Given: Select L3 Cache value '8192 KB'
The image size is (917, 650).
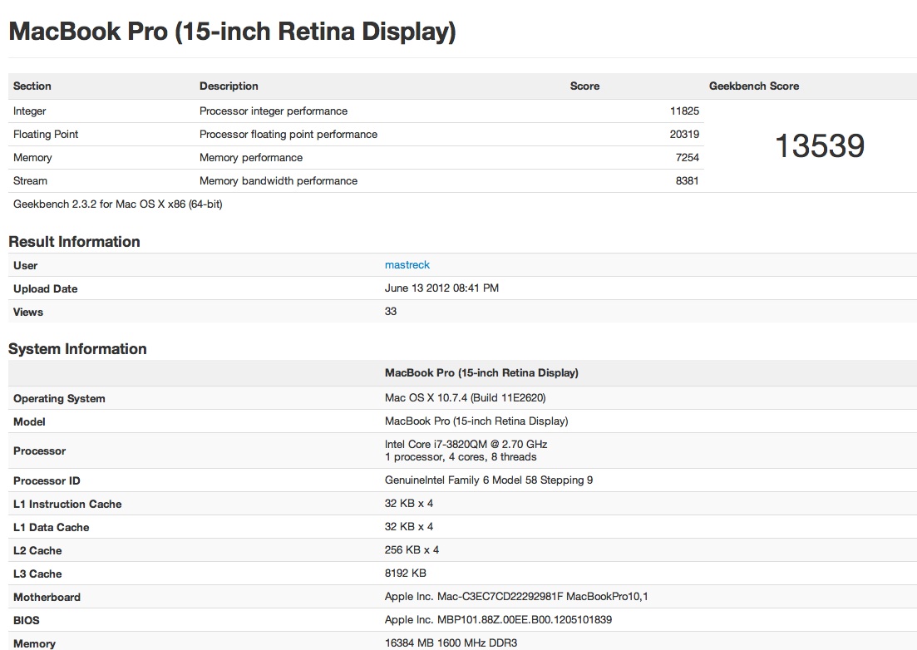Looking at the screenshot, I should [405, 574].
